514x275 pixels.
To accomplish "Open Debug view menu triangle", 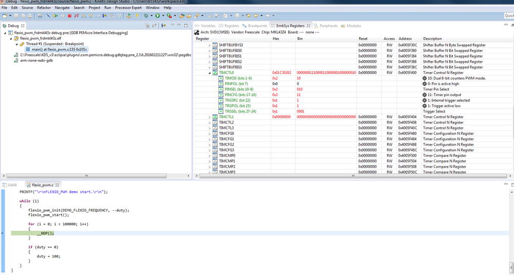I will (x=173, y=26).
